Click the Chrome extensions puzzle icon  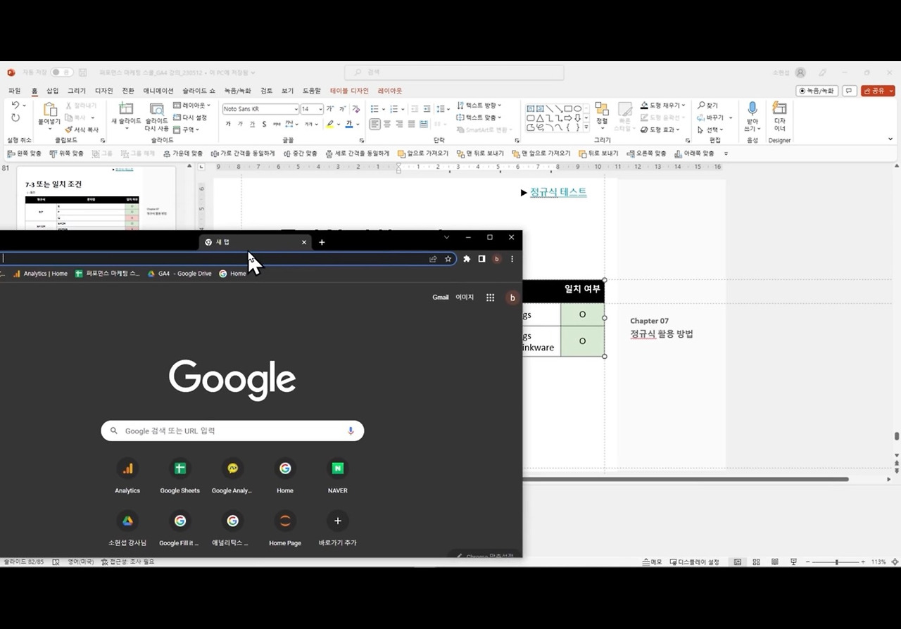coord(467,259)
